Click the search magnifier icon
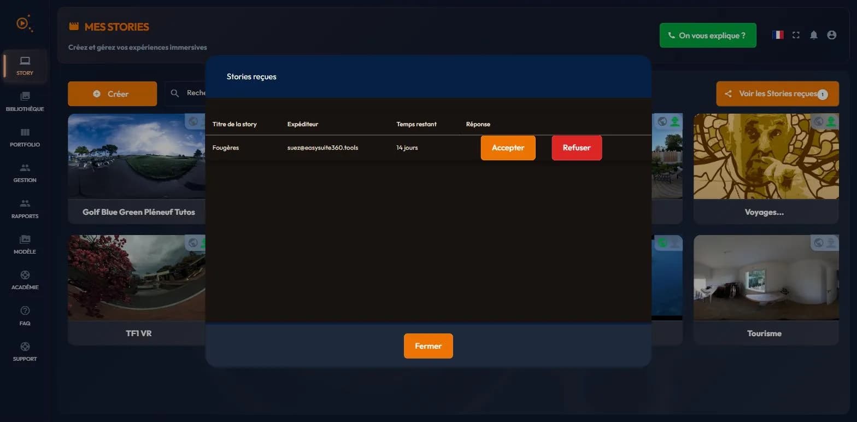857x422 pixels. pyautogui.click(x=175, y=93)
